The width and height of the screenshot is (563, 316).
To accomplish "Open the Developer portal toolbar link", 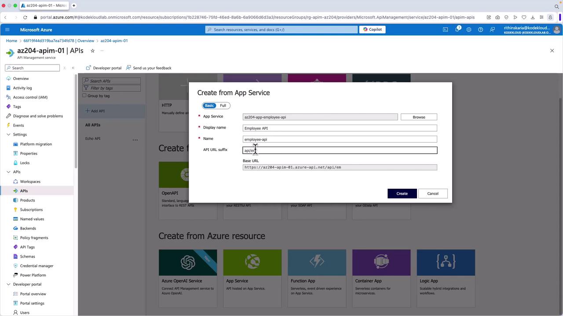I will (x=104, y=68).
